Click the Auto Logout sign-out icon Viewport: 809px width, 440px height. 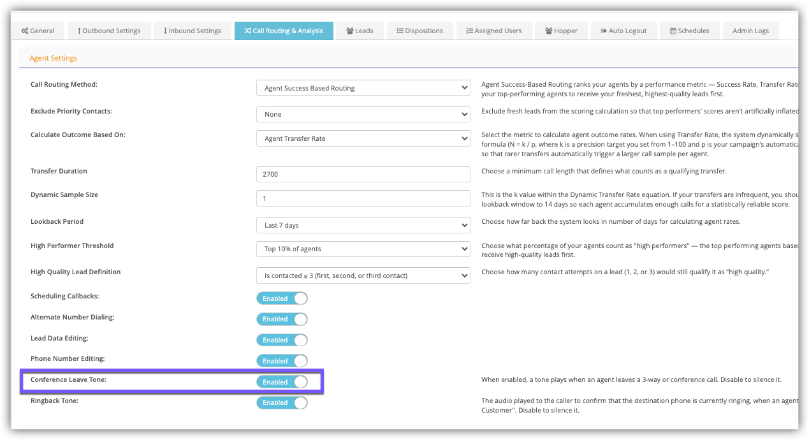click(x=604, y=31)
